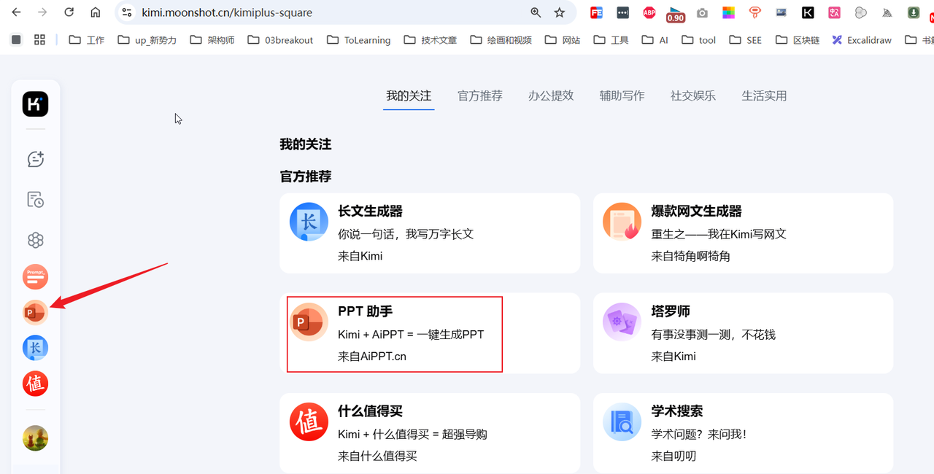Go back in the browser
Image resolution: width=934 pixels, height=474 pixels.
pos(16,12)
